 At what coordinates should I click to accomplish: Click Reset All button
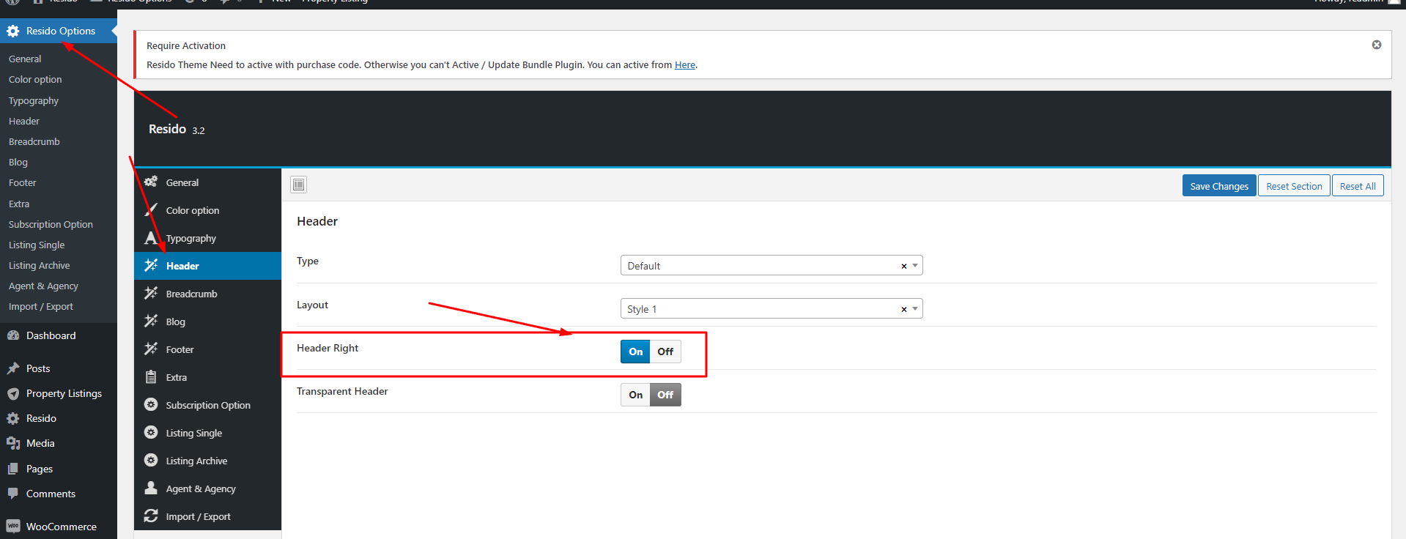[x=1358, y=186]
